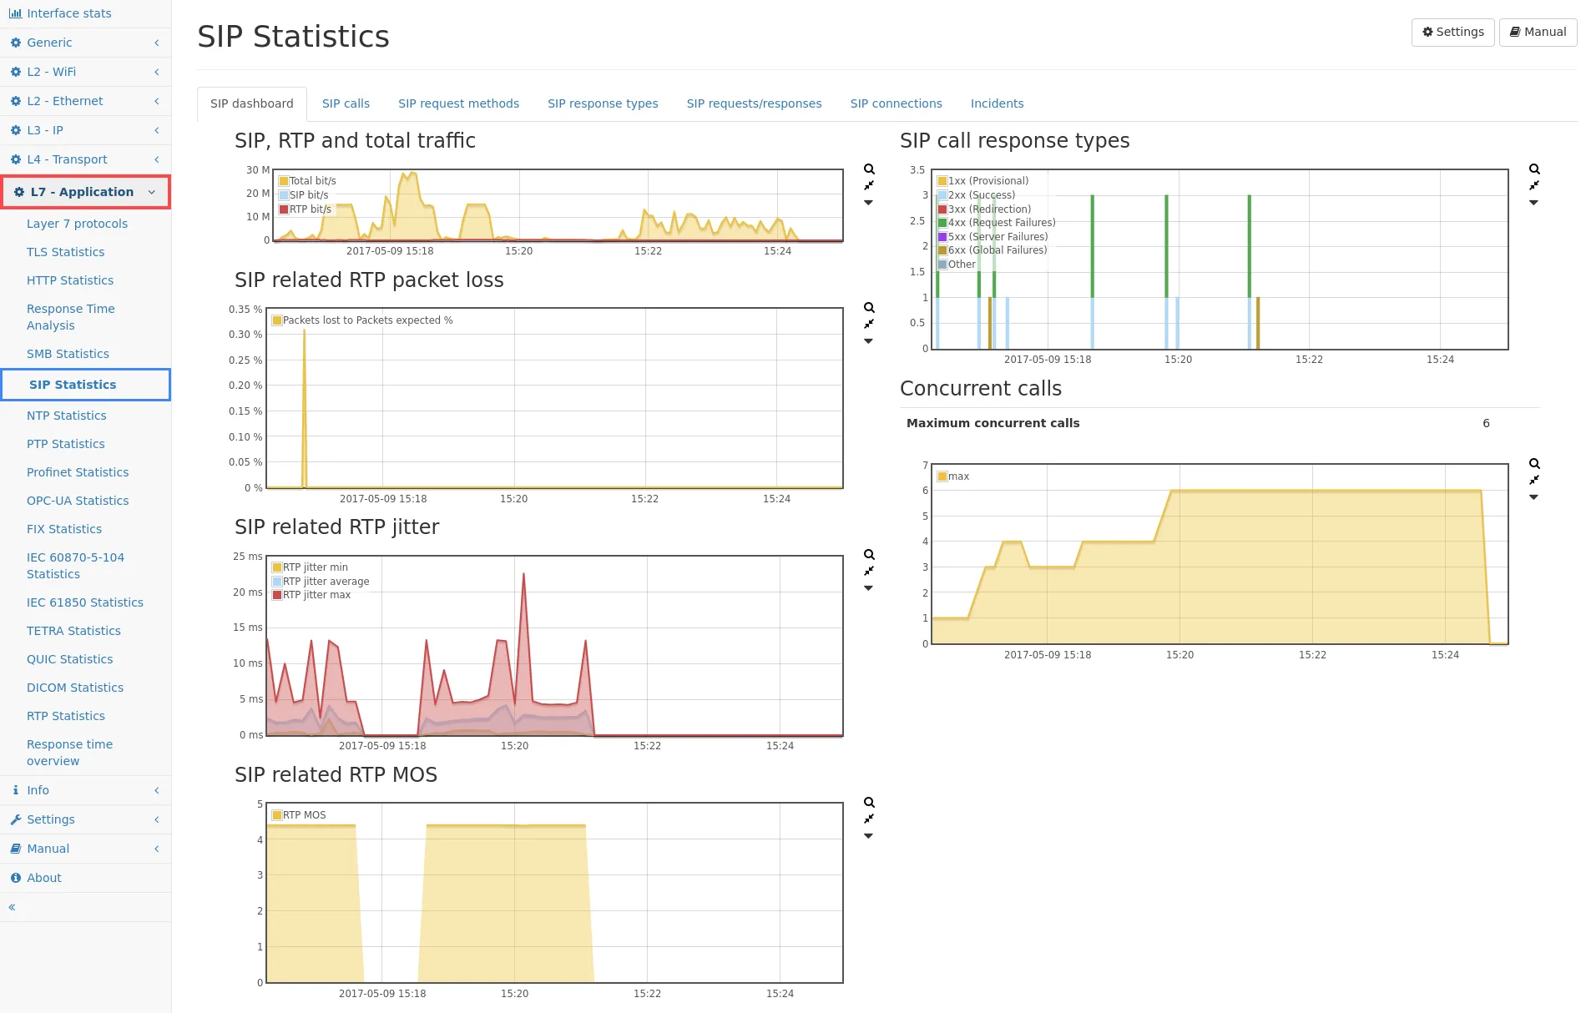
Task: Click magnifier icon beside SIP call response types chart
Action: (1534, 169)
